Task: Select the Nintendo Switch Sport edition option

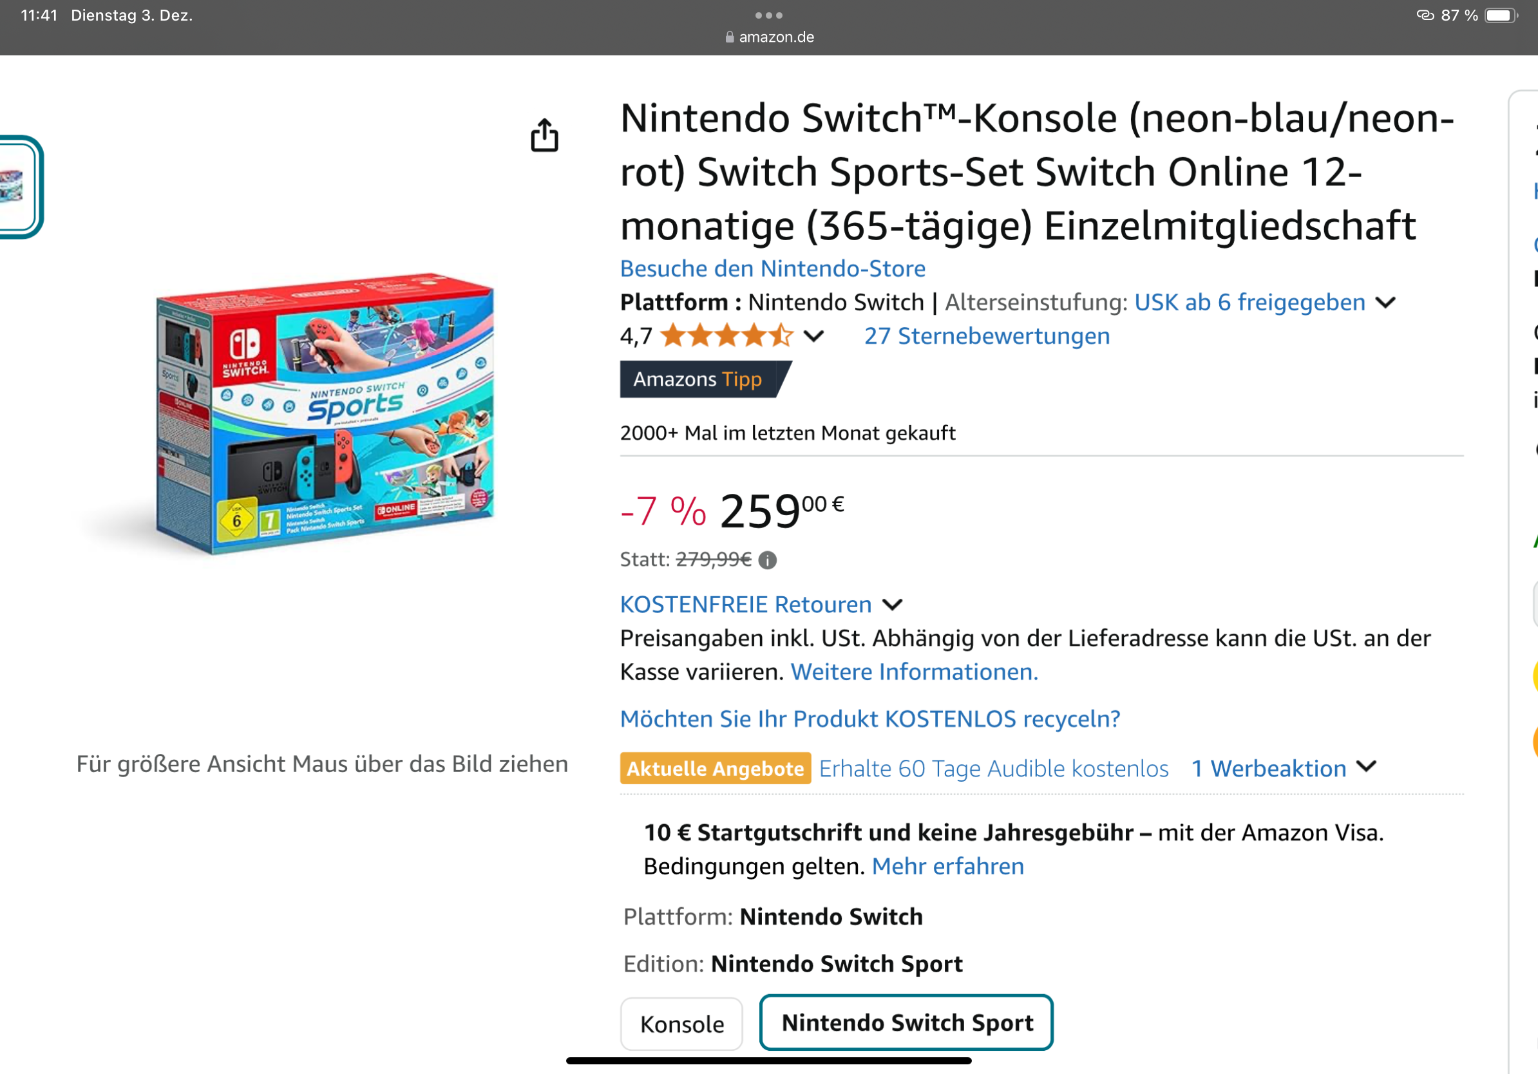Action: coord(906,1022)
